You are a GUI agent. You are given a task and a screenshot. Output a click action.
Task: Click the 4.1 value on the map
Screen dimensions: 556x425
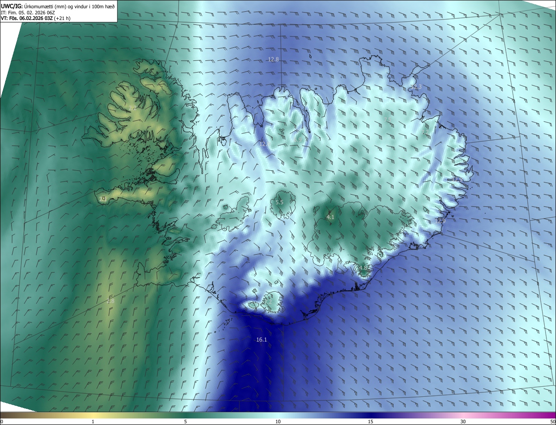tap(330, 217)
